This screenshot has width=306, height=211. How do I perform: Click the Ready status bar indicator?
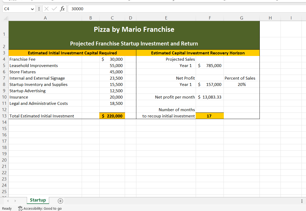coord(7,208)
